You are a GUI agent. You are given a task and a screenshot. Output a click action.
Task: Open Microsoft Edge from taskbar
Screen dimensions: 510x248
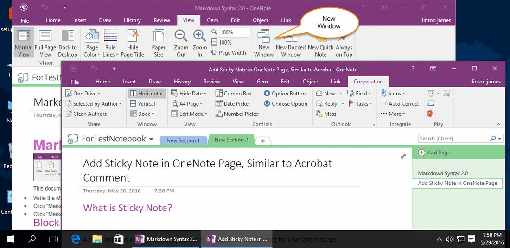click(x=76, y=240)
